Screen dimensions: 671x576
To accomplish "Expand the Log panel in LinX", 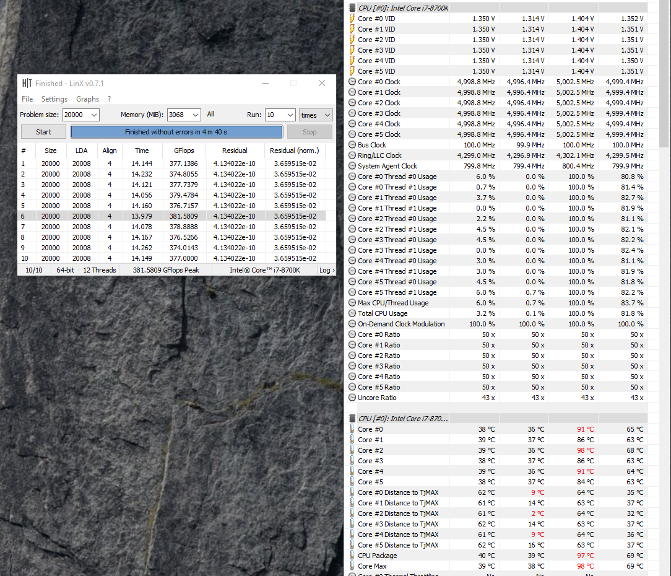I will 327,270.
